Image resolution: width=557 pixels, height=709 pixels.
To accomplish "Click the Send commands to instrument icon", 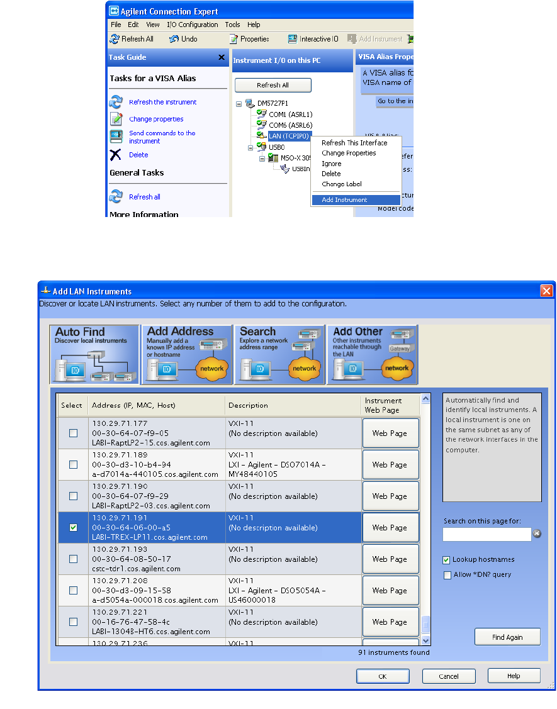I will point(116,136).
